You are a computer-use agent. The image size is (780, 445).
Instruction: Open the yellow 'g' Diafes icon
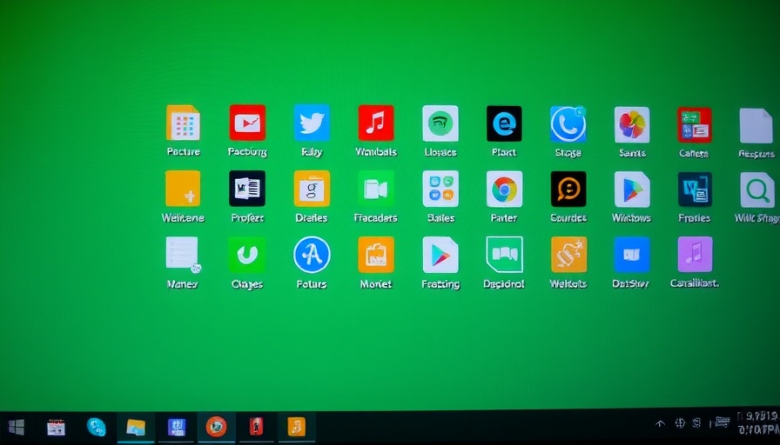pos(312,189)
